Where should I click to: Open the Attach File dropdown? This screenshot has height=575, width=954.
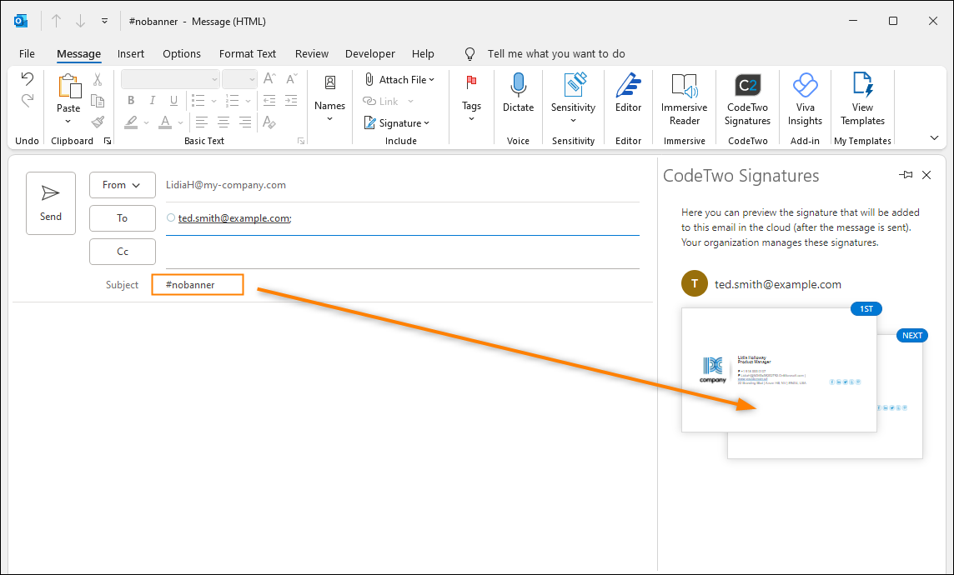399,80
